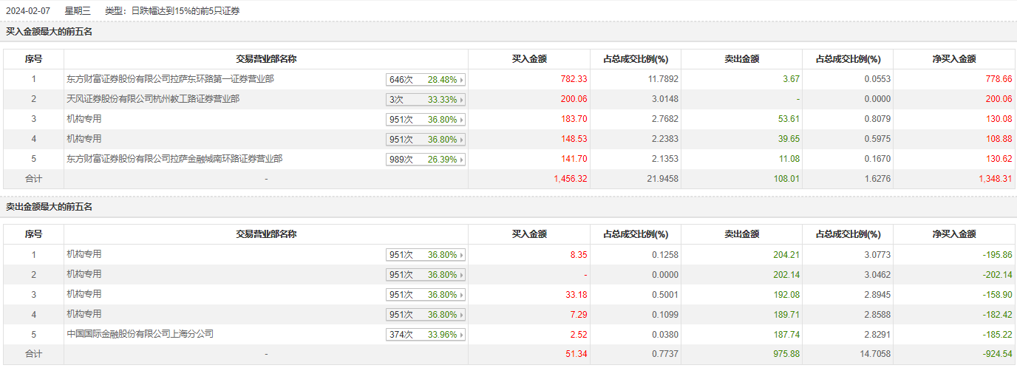
Task: Open 中国国际金融上海分公司 link
Action: pyautogui.click(x=140, y=334)
